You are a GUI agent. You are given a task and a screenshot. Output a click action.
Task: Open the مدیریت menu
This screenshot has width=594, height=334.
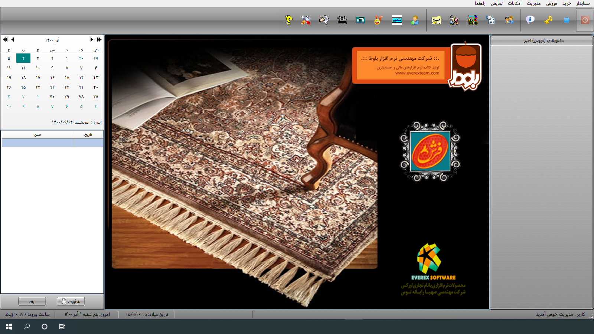coord(533,3)
